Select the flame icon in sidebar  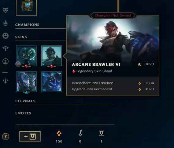coord(6,23)
